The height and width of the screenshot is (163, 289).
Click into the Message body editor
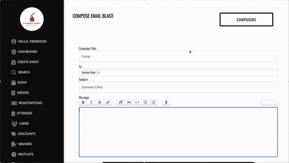click(x=178, y=132)
